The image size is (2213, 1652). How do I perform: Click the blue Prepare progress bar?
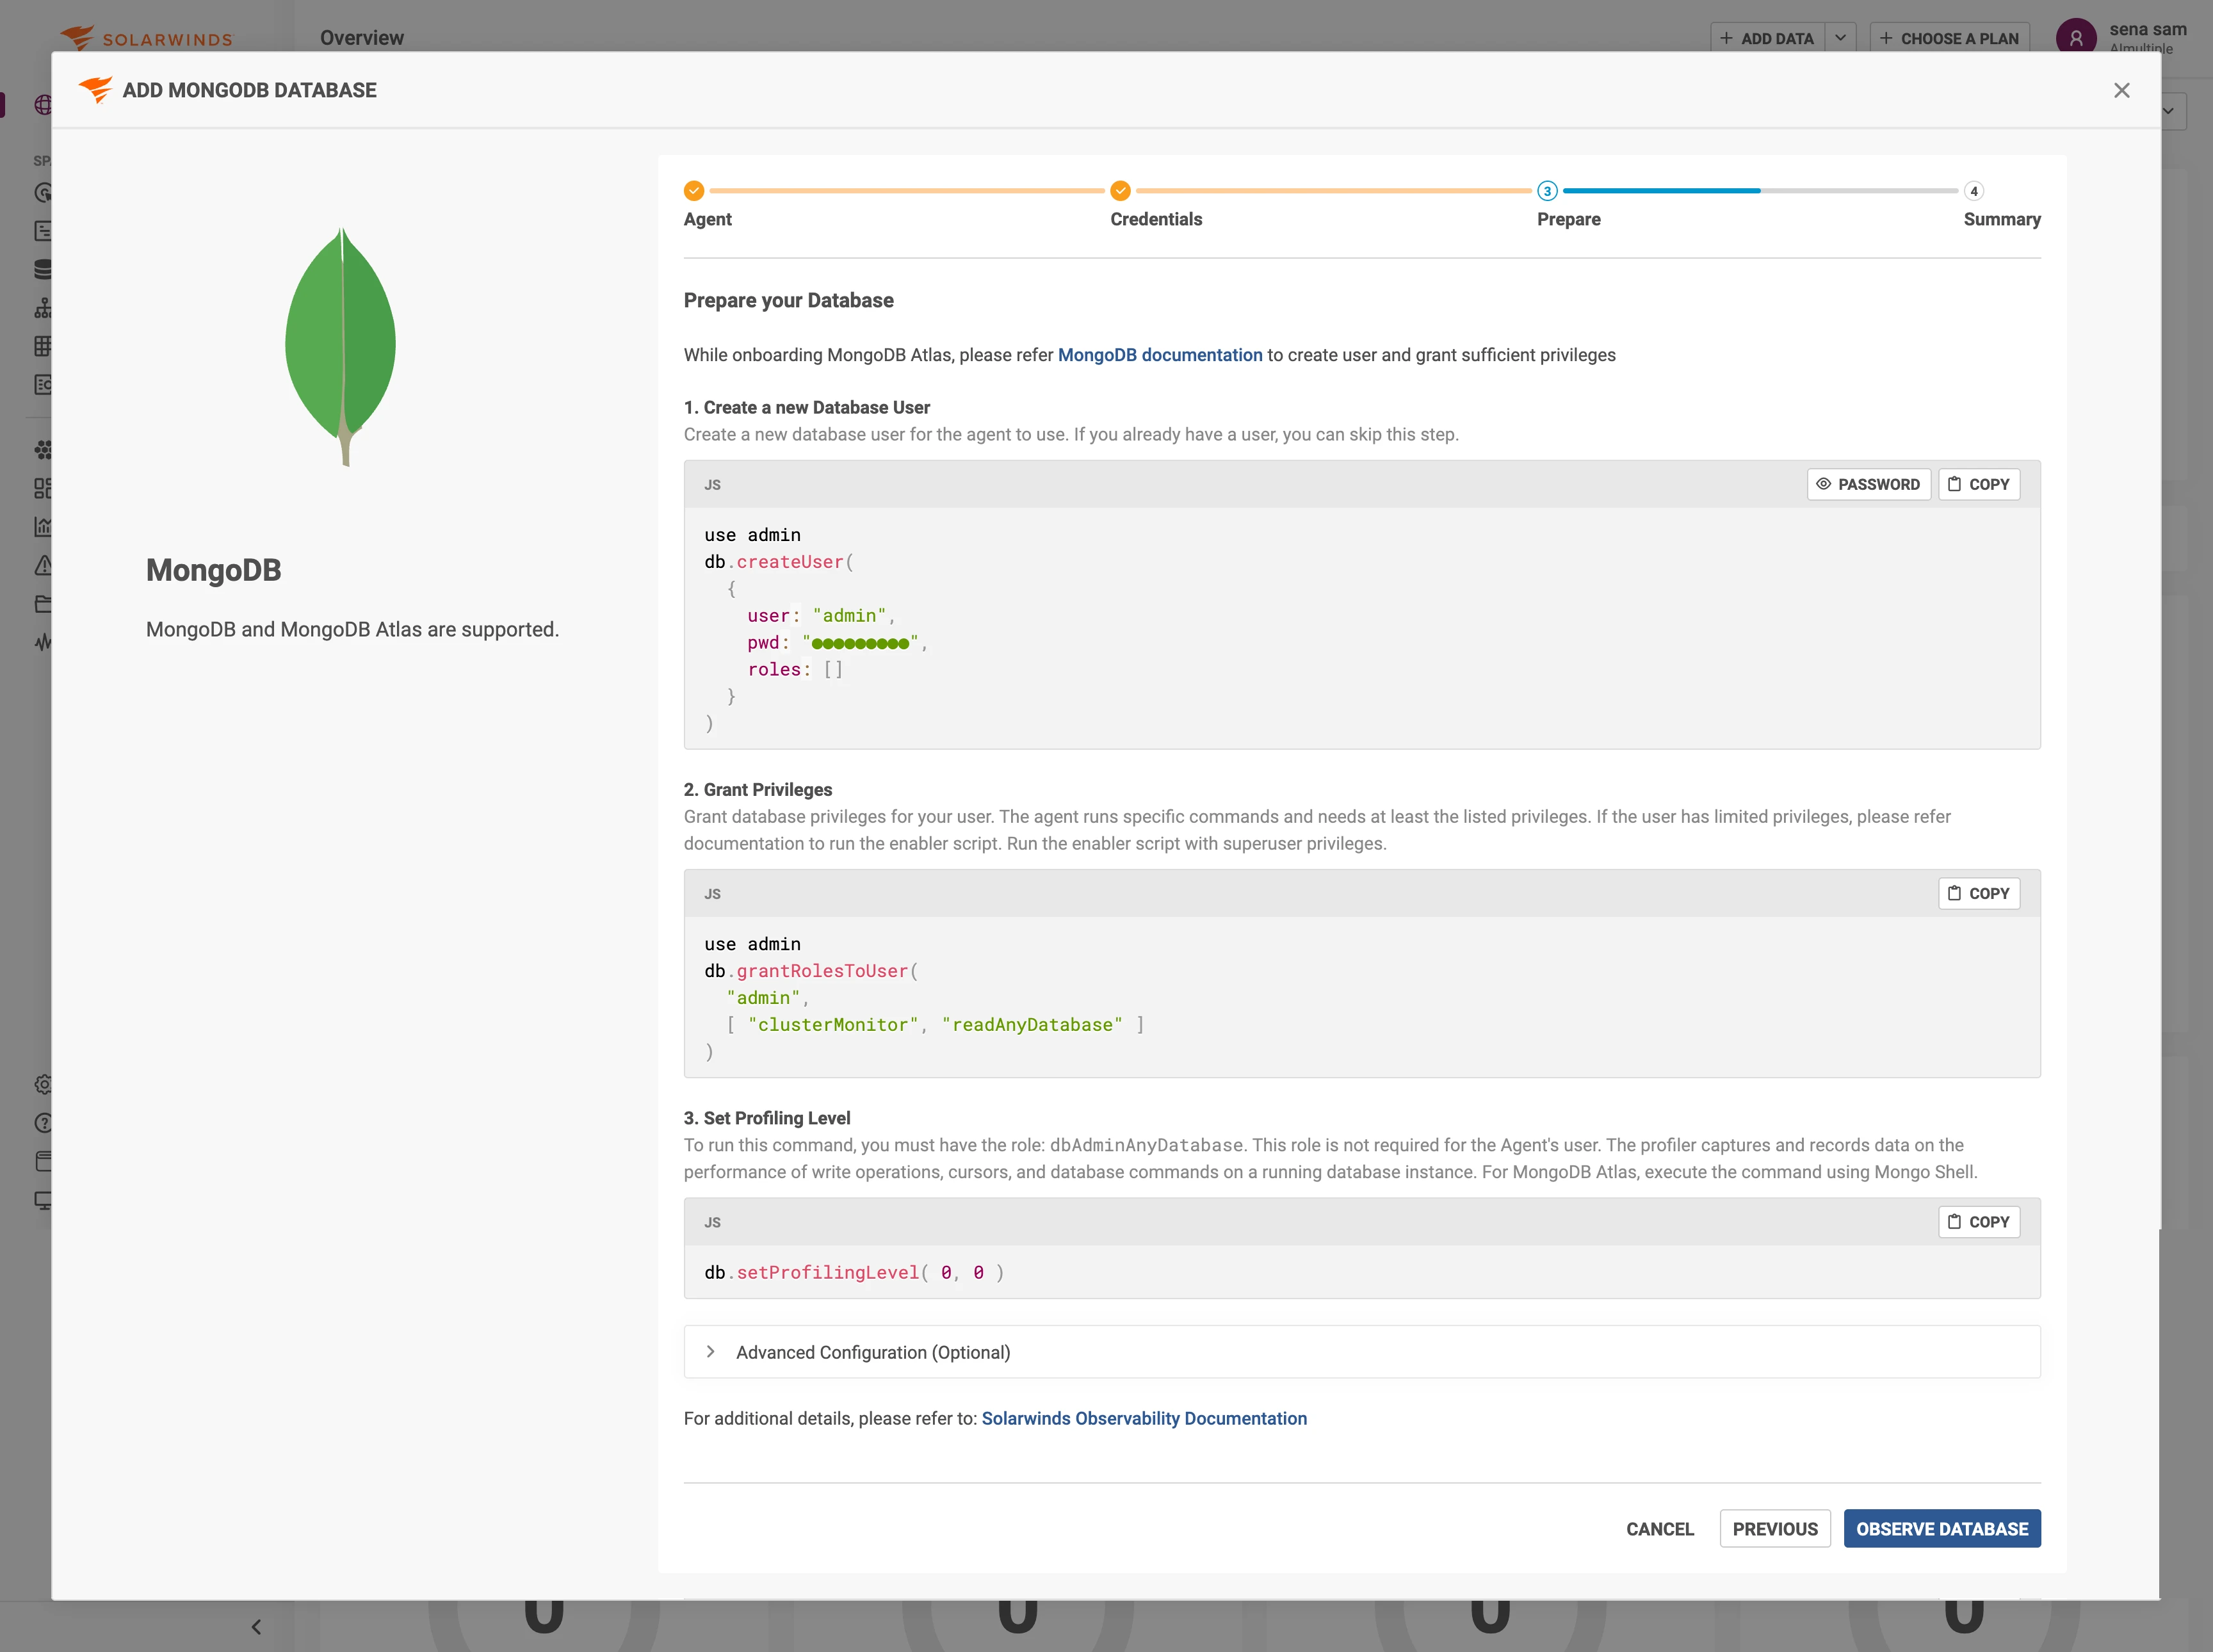(x=1661, y=190)
